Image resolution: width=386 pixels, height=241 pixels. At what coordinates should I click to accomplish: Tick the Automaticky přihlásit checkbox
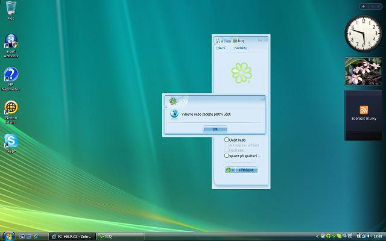coord(227,145)
